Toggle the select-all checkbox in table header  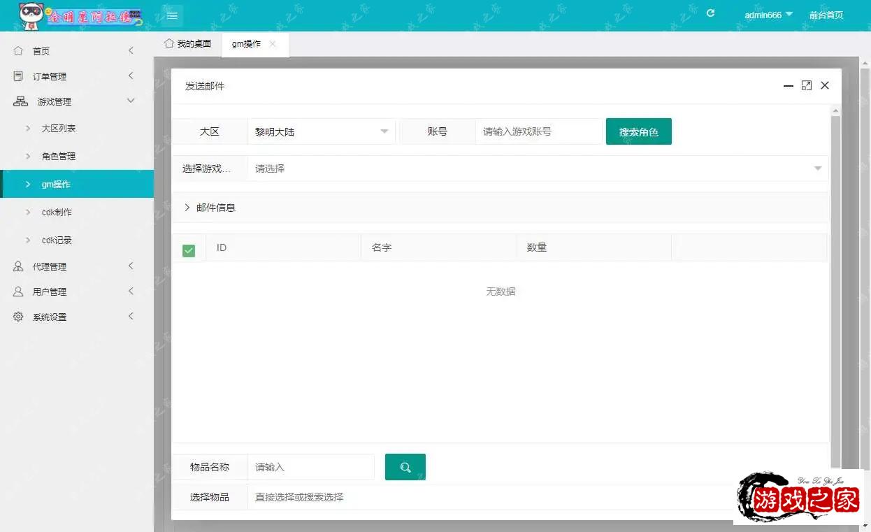189,250
